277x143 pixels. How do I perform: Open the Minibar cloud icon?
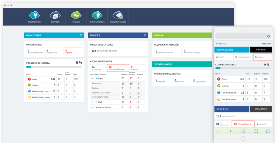[76, 15]
